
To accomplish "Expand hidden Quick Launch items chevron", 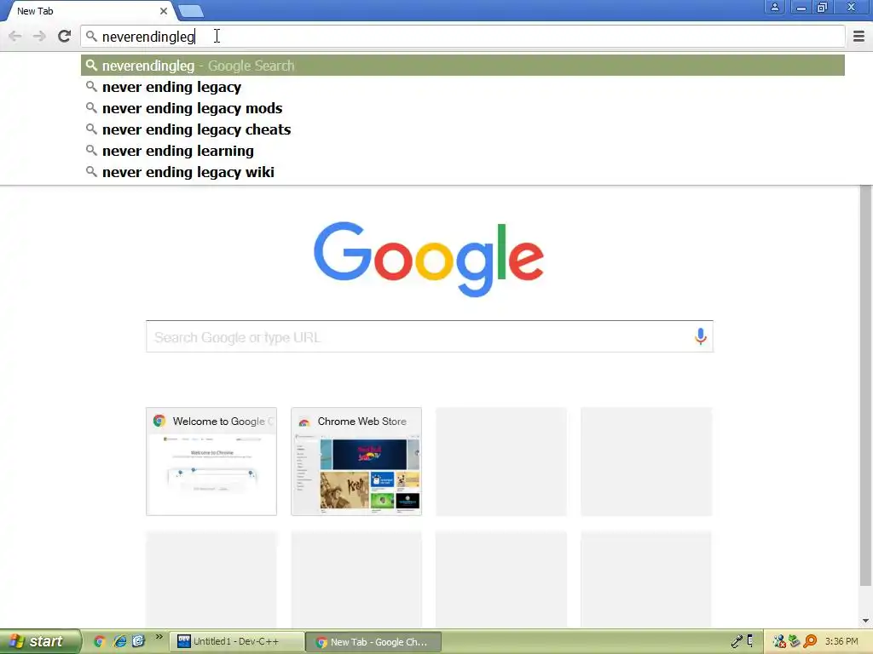I will (x=159, y=637).
